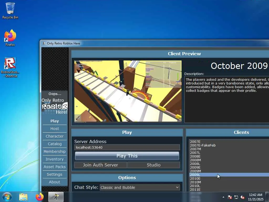Viewport: 269px width, 202px height.
Task: Click the Server Address input field
Action: tap(127, 147)
